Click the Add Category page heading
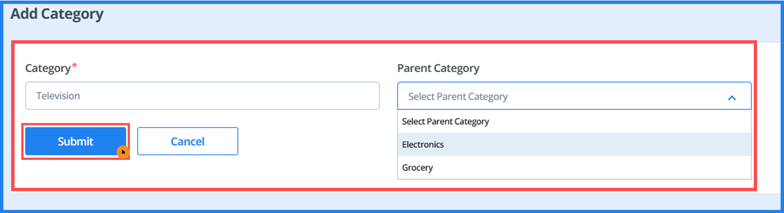The image size is (784, 213). pos(57,14)
